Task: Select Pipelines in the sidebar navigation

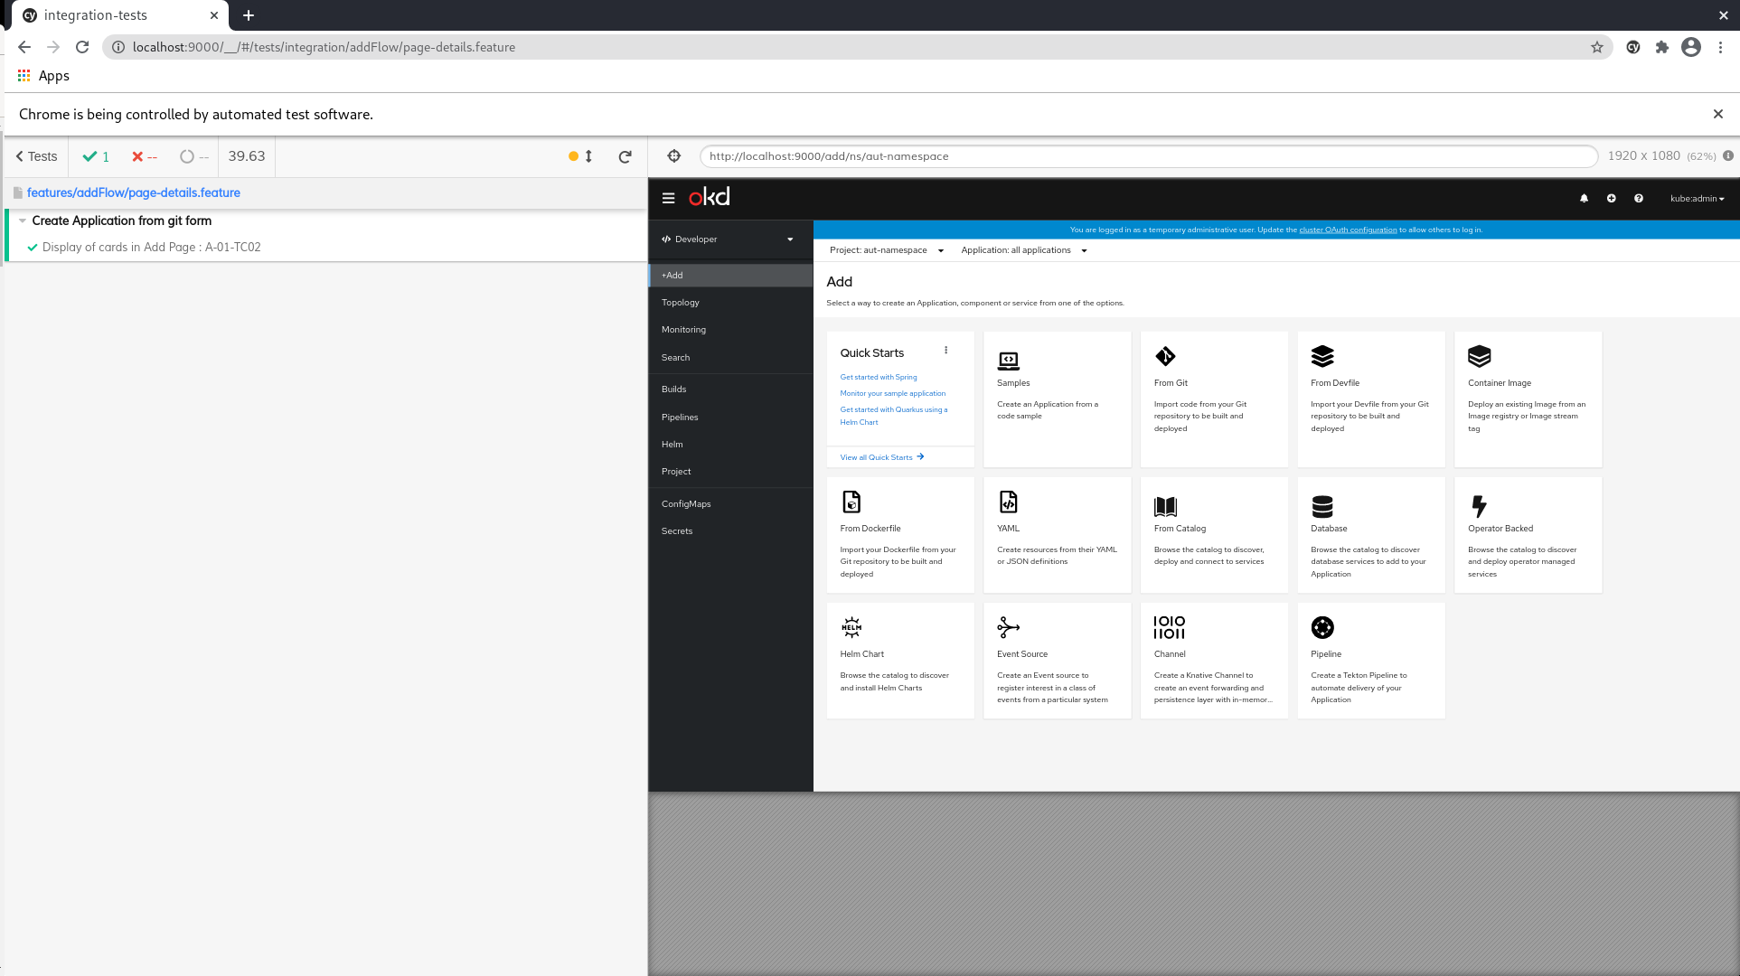Action: click(680, 418)
